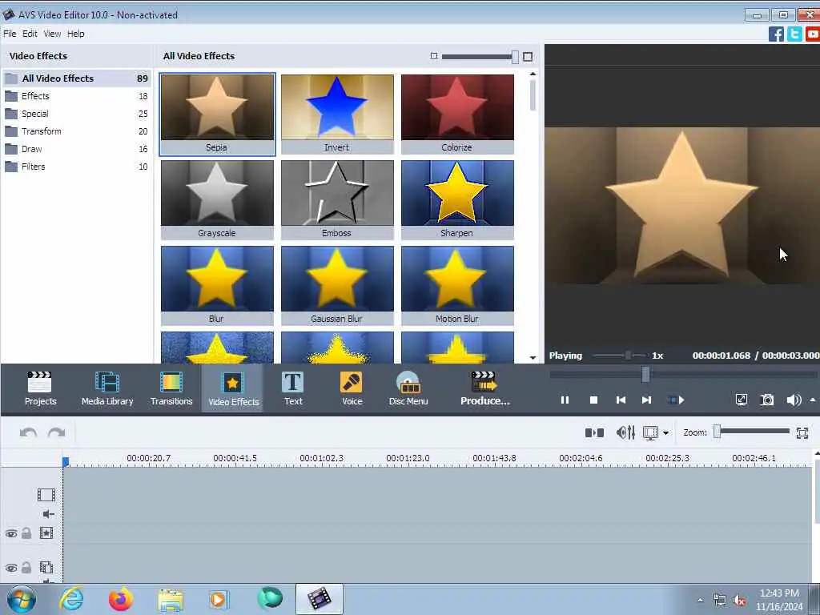The height and width of the screenshot is (615, 820).
Task: Switch to the Transitions section
Action: (171, 388)
